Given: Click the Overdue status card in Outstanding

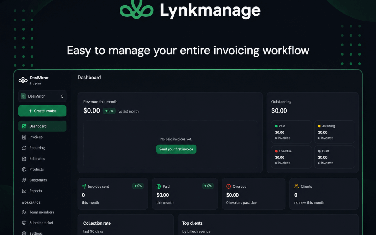Looking at the screenshot, I should [291, 157].
